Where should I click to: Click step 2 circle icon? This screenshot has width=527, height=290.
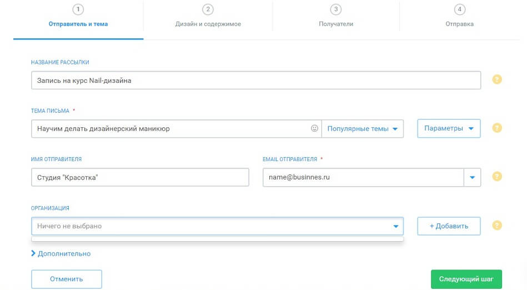point(208,9)
